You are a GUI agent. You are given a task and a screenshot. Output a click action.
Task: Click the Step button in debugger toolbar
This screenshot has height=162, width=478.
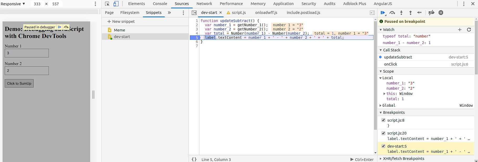(419, 13)
